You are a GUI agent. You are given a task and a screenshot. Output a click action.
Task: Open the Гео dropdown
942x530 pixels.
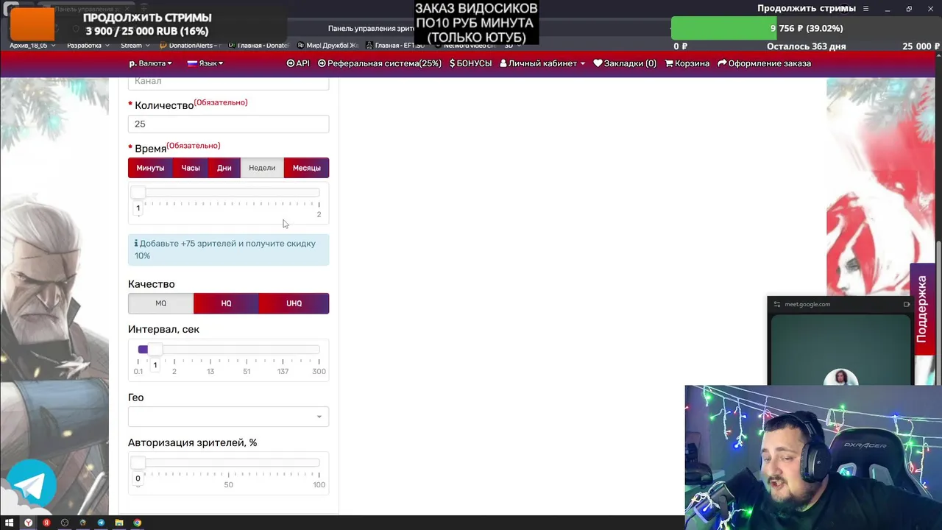pos(228,417)
